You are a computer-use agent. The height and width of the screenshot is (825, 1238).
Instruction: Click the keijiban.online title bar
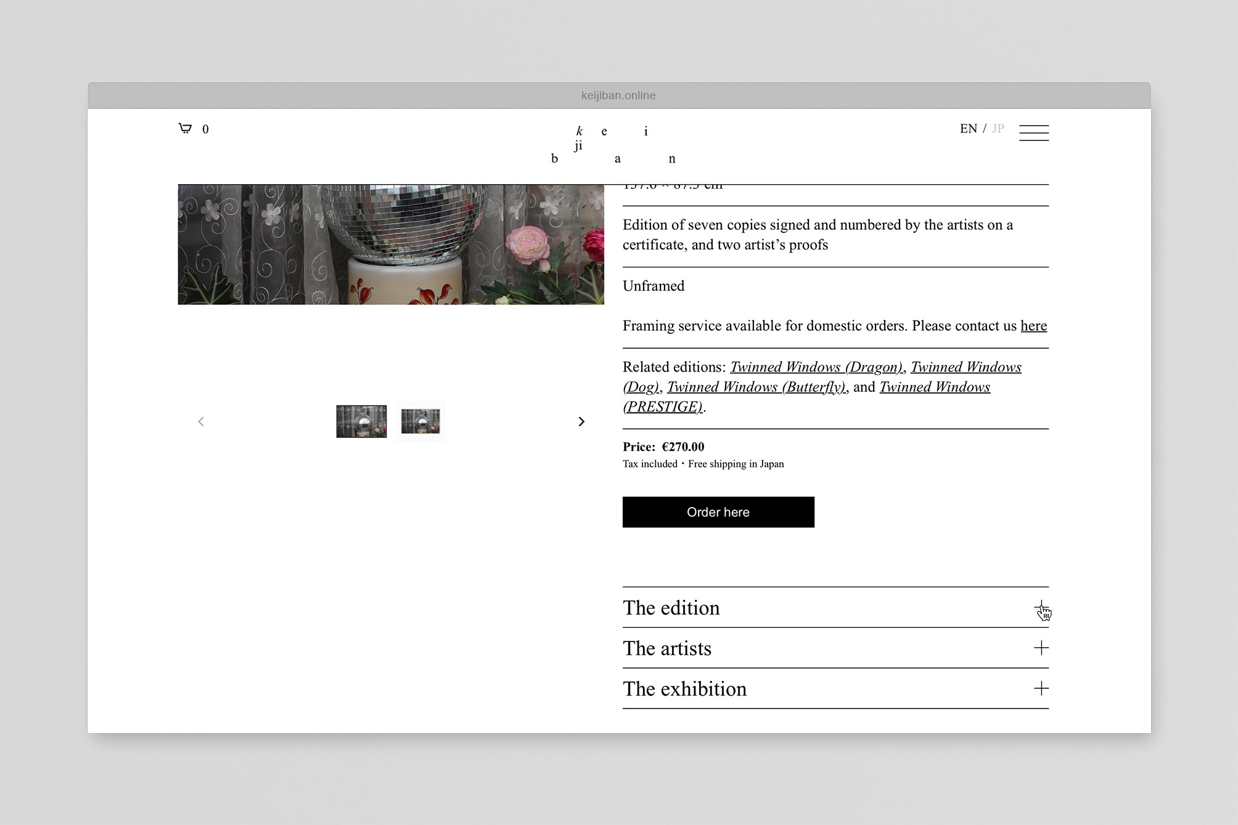(x=619, y=96)
